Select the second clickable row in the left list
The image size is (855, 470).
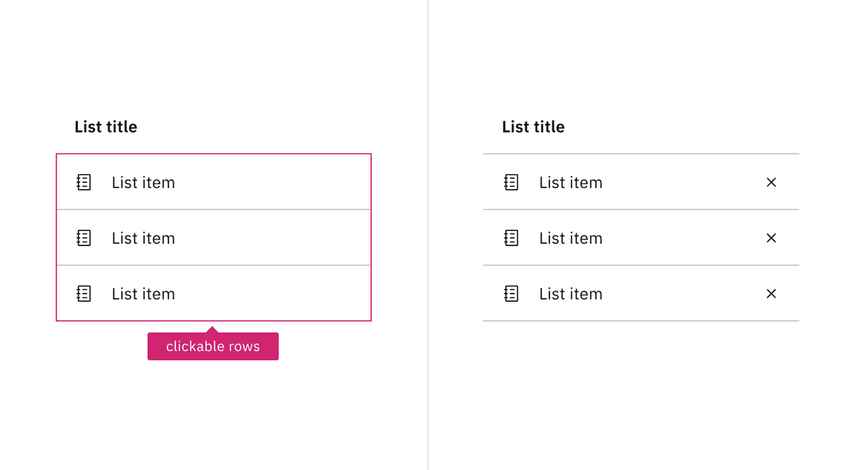214,237
